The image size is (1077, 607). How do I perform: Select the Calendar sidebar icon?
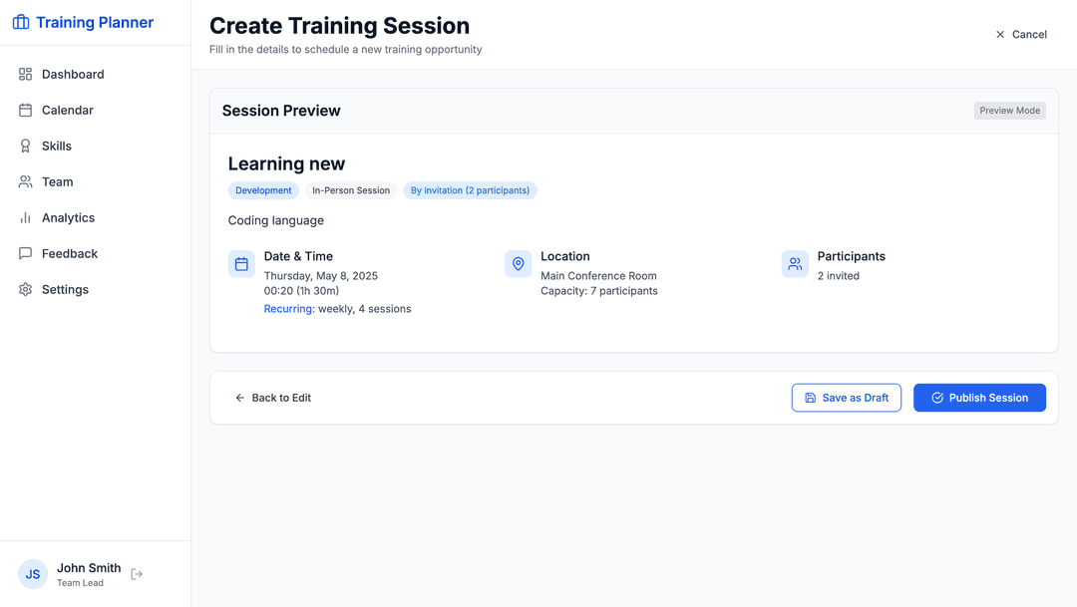[x=25, y=110]
